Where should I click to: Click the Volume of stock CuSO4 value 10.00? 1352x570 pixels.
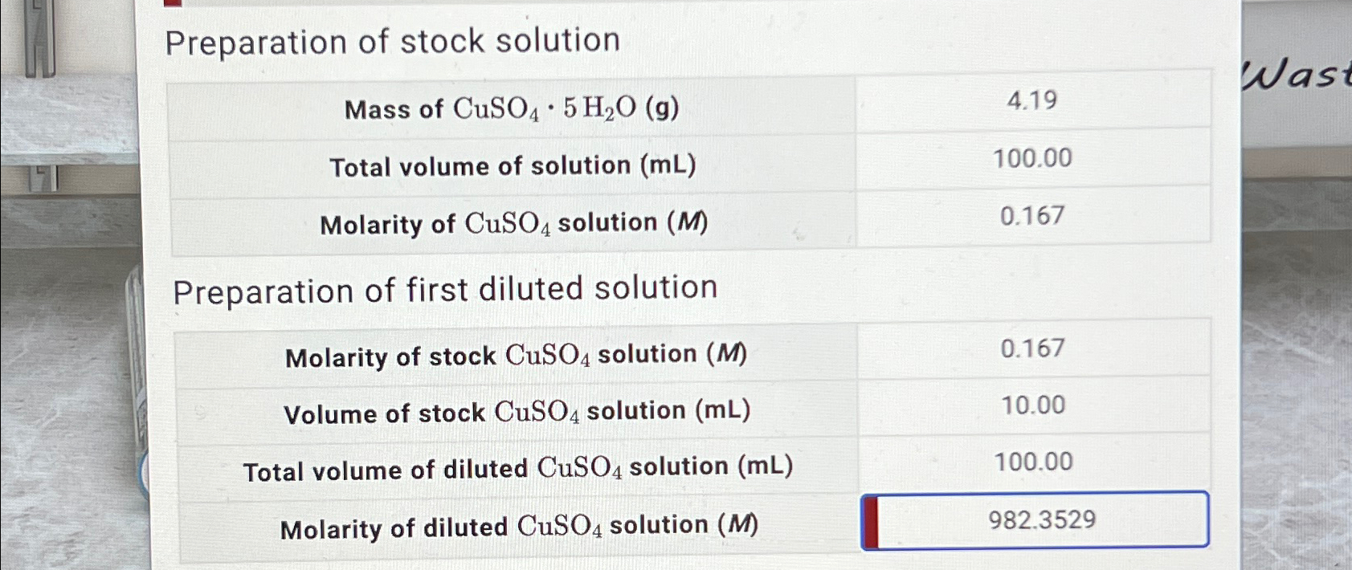point(1035,405)
